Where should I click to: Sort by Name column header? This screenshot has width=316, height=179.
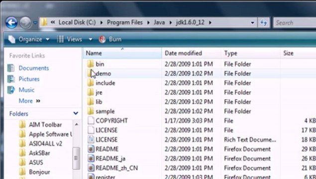[x=122, y=53]
